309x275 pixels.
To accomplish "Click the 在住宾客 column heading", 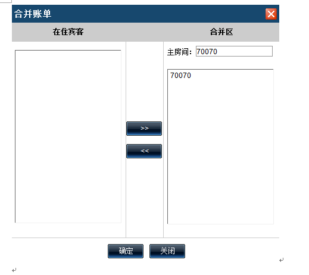I will tap(68, 32).
